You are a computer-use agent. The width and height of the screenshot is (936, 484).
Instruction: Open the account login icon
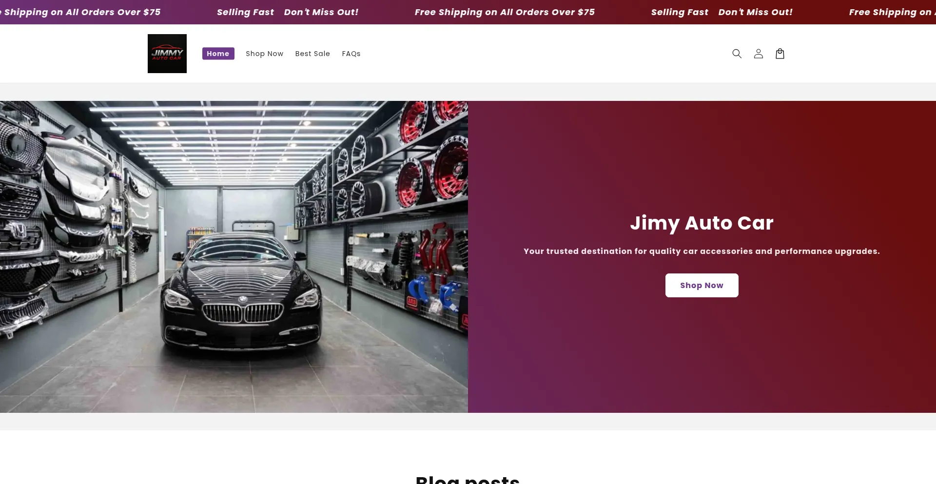758,54
